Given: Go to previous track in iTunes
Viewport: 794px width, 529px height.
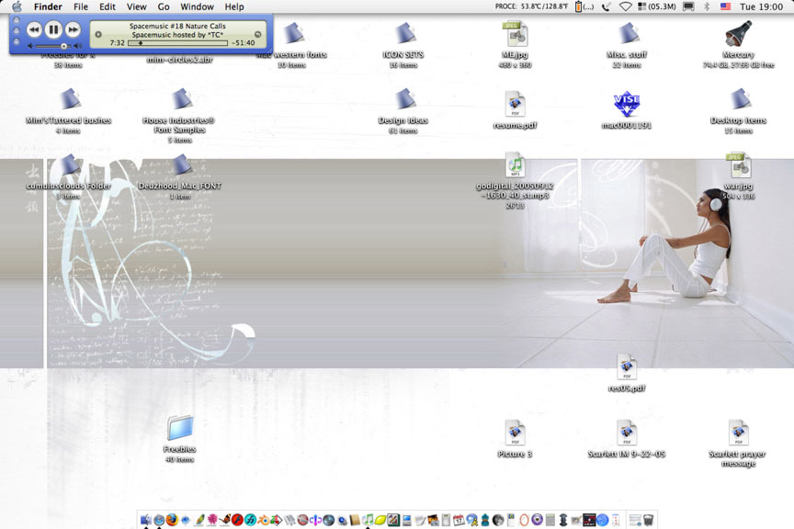Looking at the screenshot, I should click(34, 29).
